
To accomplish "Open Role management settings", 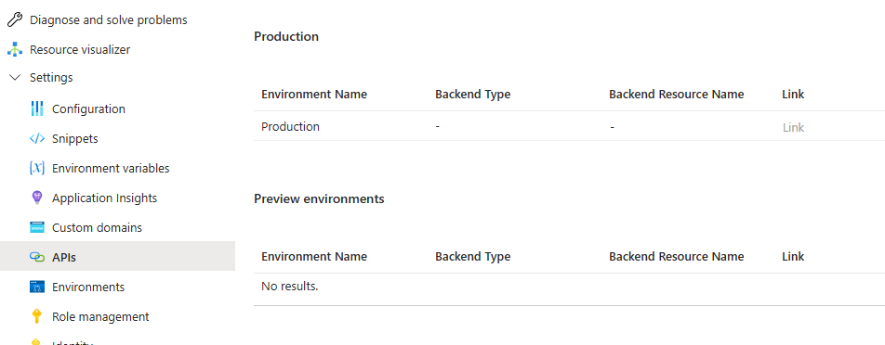I will point(100,317).
